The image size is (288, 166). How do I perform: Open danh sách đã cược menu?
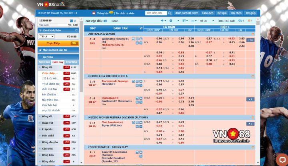tap(187, 13)
